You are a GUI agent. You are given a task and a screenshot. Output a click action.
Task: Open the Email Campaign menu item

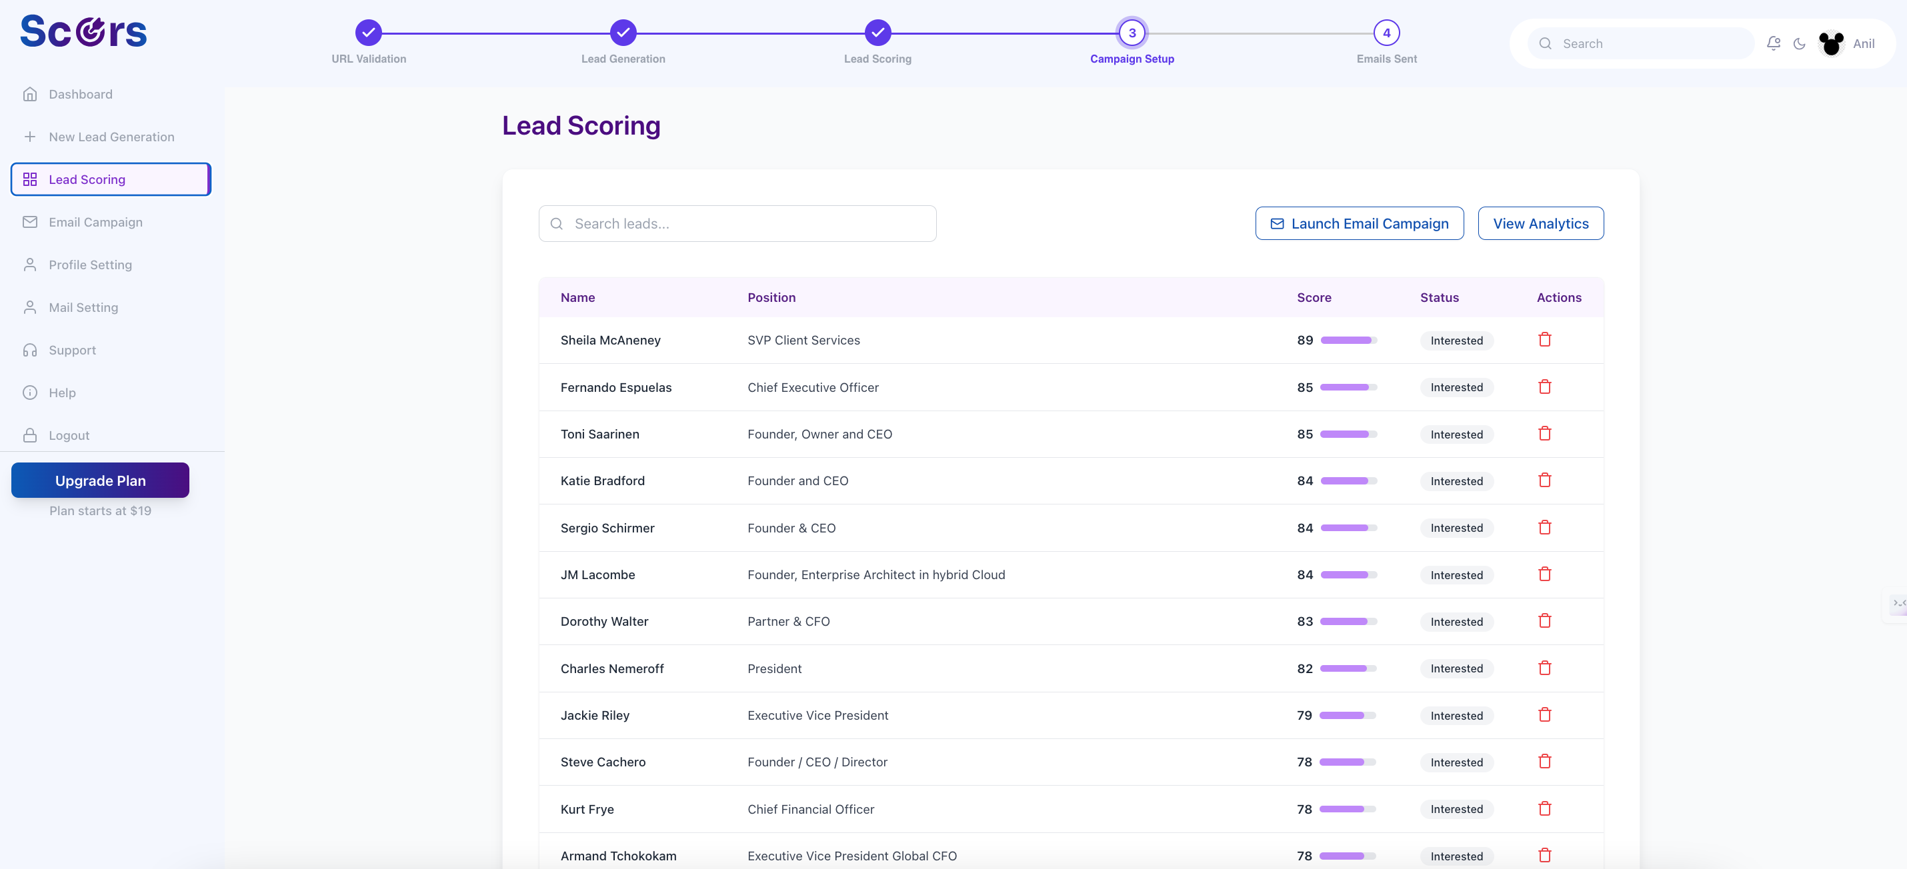[95, 222]
